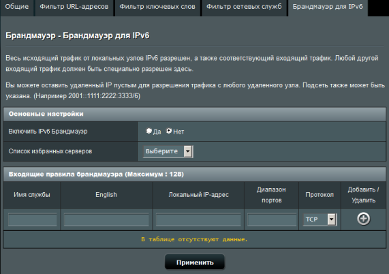Click the Применить button

pyautogui.click(x=195, y=262)
